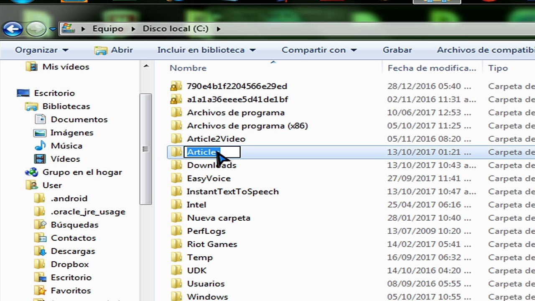The width and height of the screenshot is (535, 301).
Task: Select Contactos in navigation pane
Action: click(73, 238)
